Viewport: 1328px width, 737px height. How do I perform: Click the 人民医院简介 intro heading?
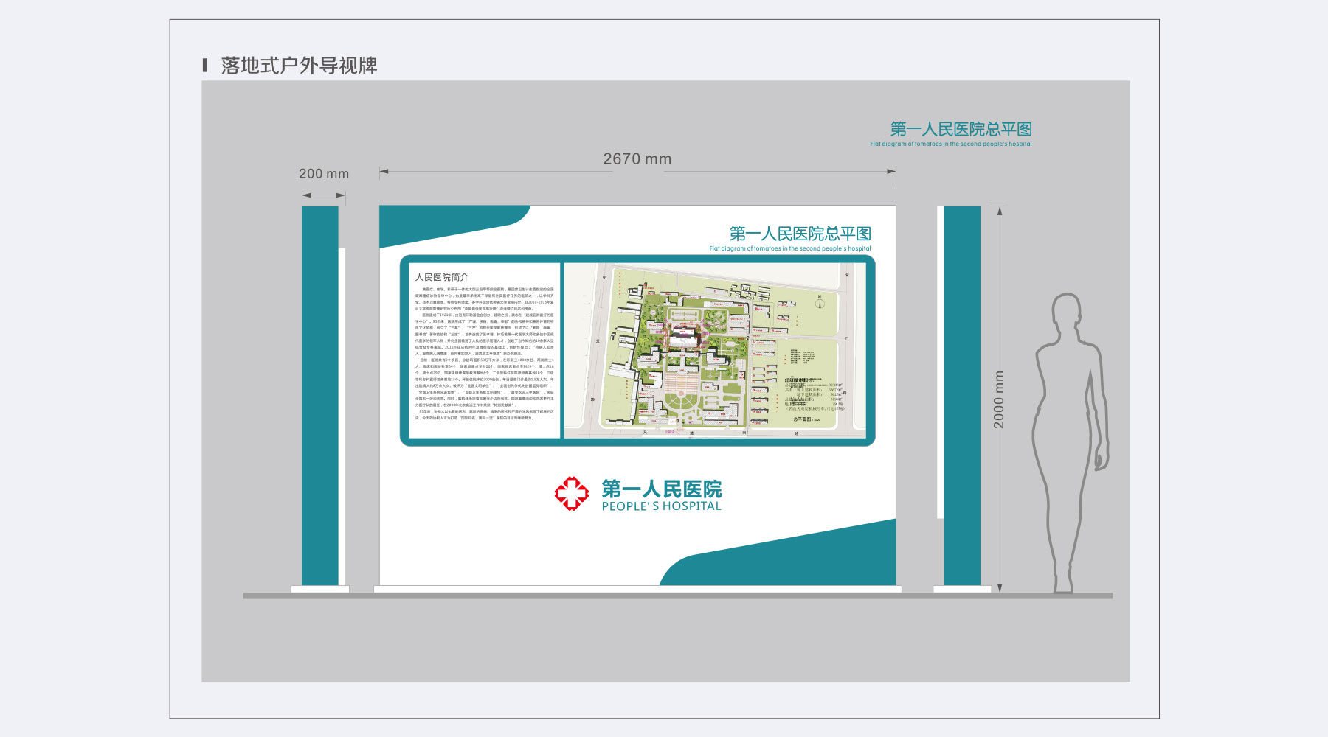(442, 277)
